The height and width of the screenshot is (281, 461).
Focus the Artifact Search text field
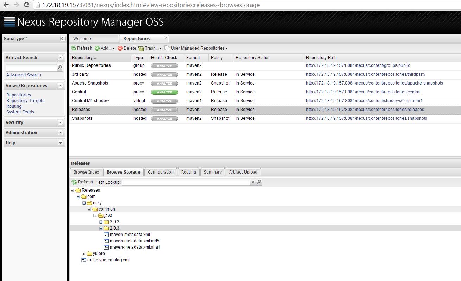click(x=31, y=68)
